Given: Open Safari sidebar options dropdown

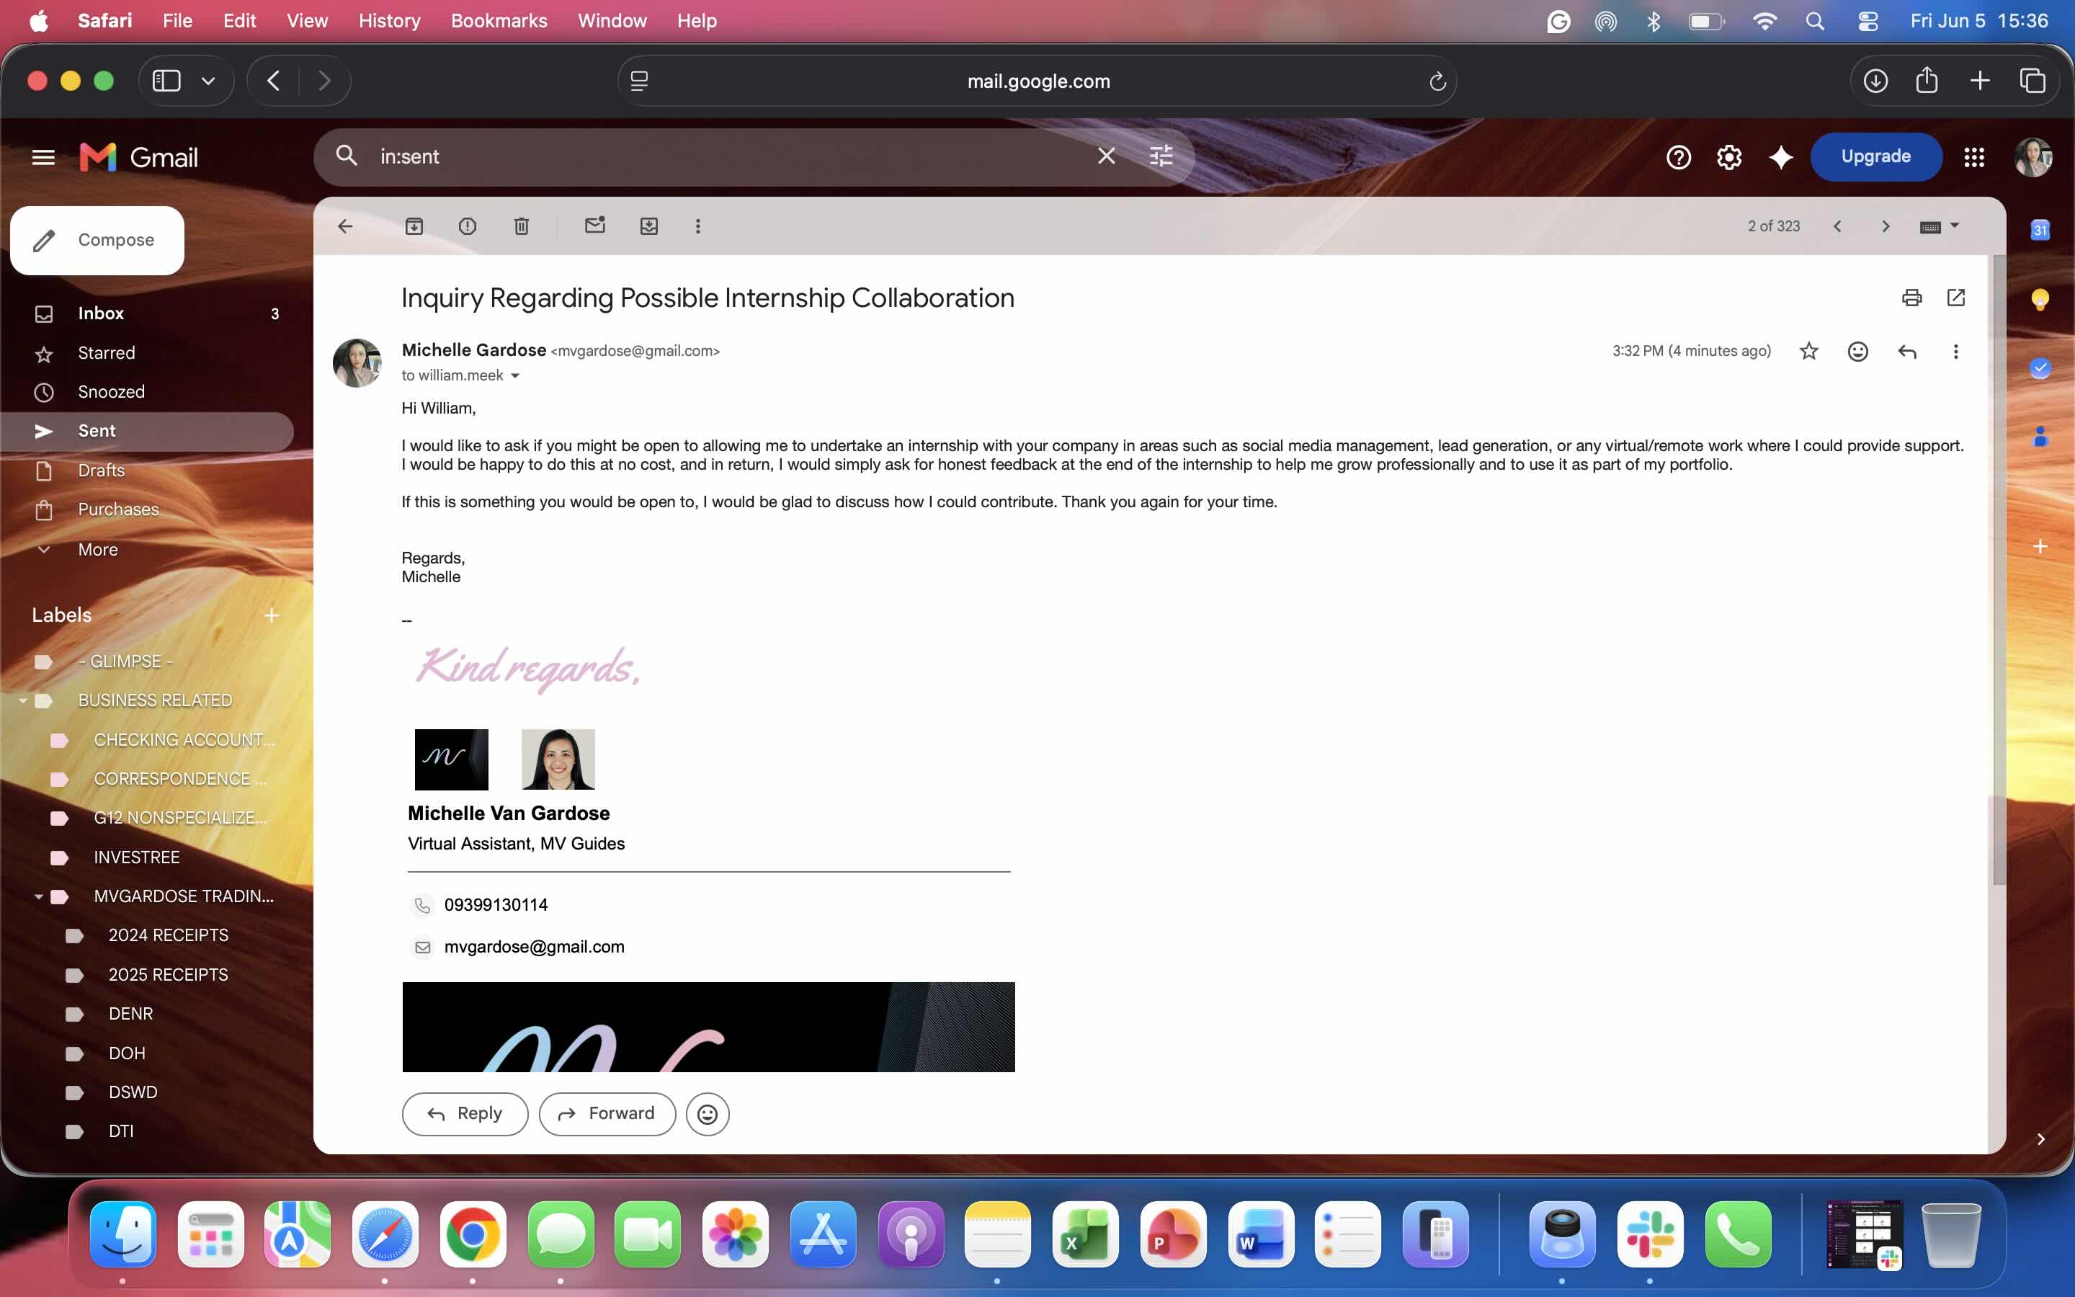Looking at the screenshot, I should [x=208, y=81].
